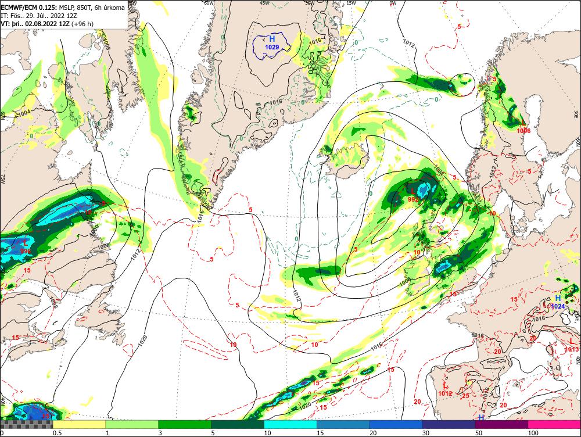Click the 'IT: Fös.. 29. Júl.. 2022 12Z' line
Screen dimensions: 581x437
pos(38,16)
